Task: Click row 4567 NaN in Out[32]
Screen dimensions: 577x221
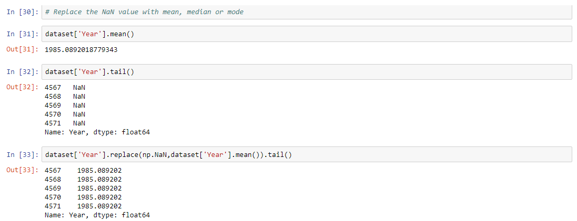Action: tap(65, 87)
